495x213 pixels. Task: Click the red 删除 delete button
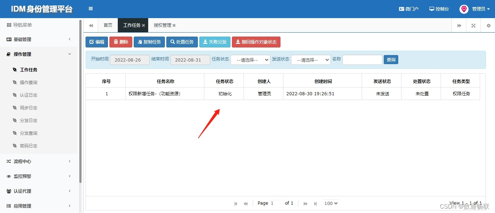point(121,42)
